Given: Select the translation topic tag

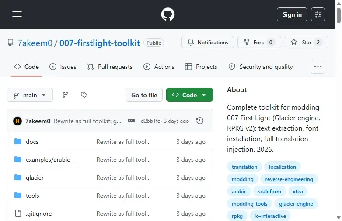Looking at the screenshot, I should tap(244, 167).
